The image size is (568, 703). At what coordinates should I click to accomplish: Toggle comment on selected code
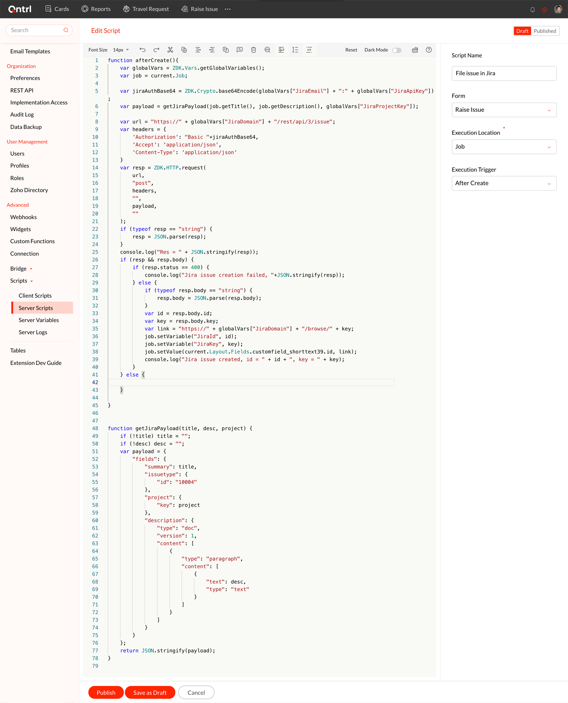pyautogui.click(x=240, y=50)
